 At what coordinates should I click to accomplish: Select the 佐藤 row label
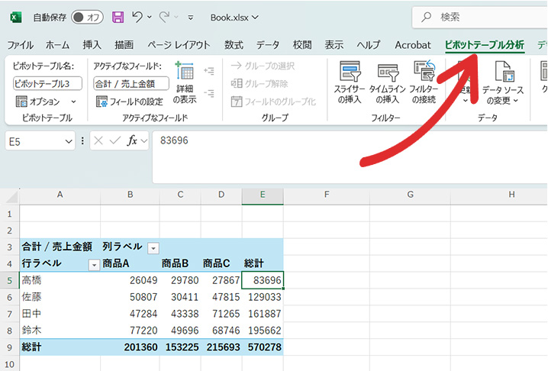[60, 297]
